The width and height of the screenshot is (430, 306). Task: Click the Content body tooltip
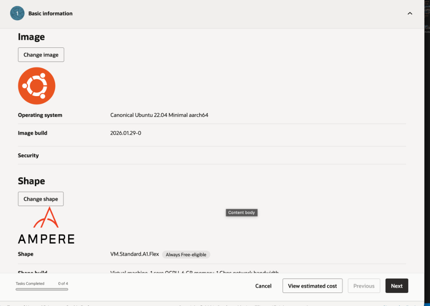241,212
